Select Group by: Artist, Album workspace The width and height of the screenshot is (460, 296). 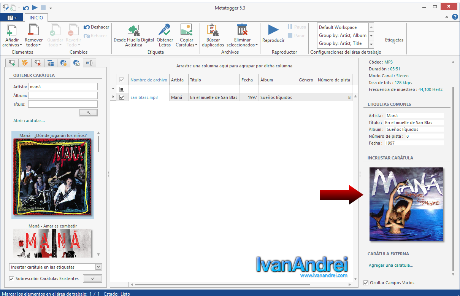click(x=343, y=35)
